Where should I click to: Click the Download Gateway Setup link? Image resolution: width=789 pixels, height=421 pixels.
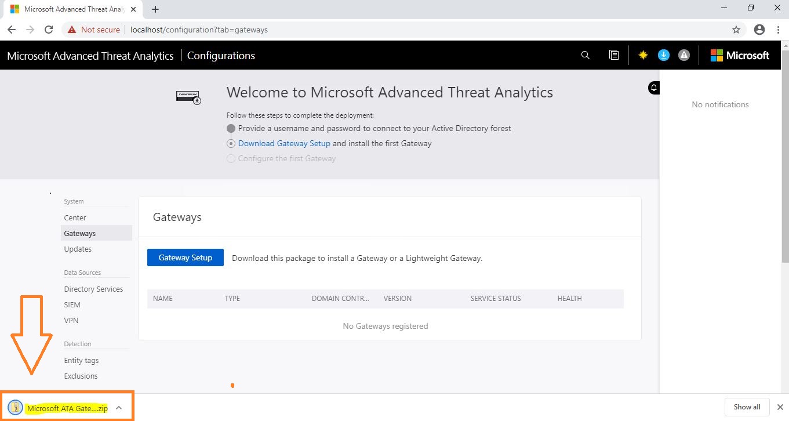tap(284, 143)
